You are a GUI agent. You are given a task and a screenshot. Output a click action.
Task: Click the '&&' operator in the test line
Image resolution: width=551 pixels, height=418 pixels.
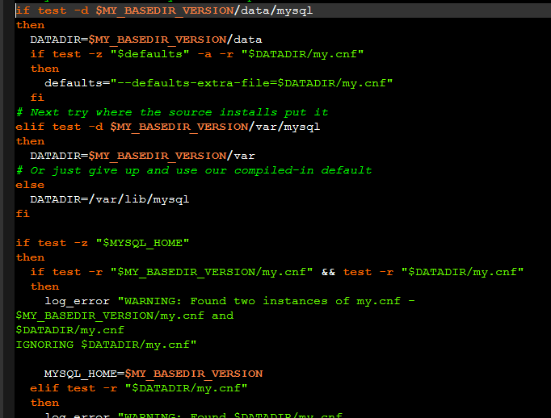(x=328, y=272)
